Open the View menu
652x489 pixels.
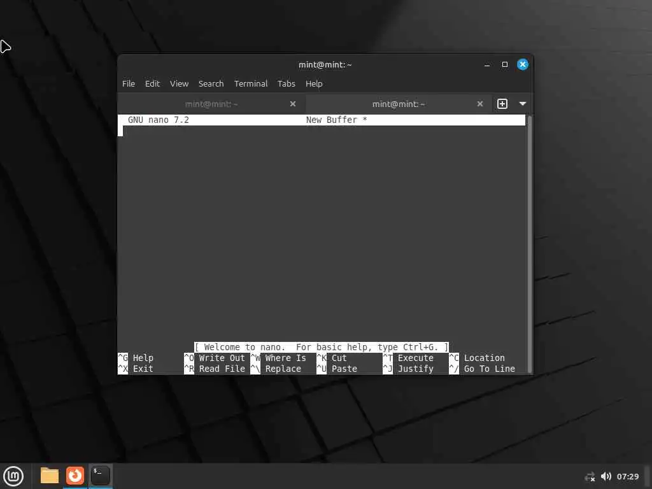(179, 83)
